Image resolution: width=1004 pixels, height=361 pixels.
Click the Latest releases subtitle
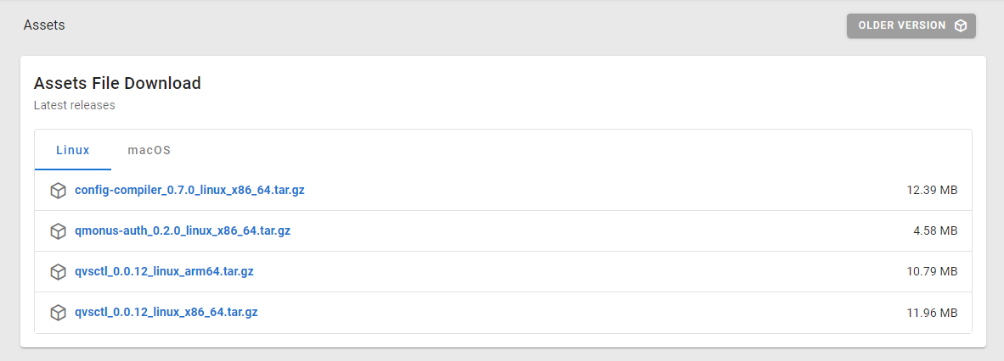pos(75,106)
